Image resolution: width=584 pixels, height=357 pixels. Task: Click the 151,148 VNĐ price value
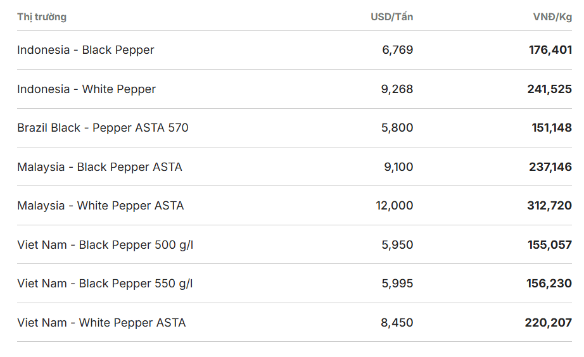coord(552,128)
